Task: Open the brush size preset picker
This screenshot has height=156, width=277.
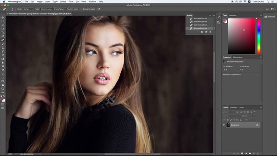Action: tap(12, 9)
